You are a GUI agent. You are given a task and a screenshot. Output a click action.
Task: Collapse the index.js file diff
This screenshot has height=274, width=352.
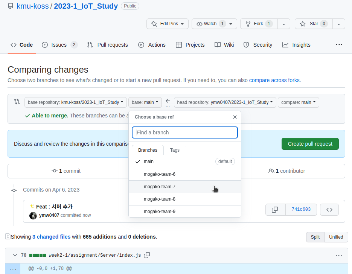coord(15,256)
